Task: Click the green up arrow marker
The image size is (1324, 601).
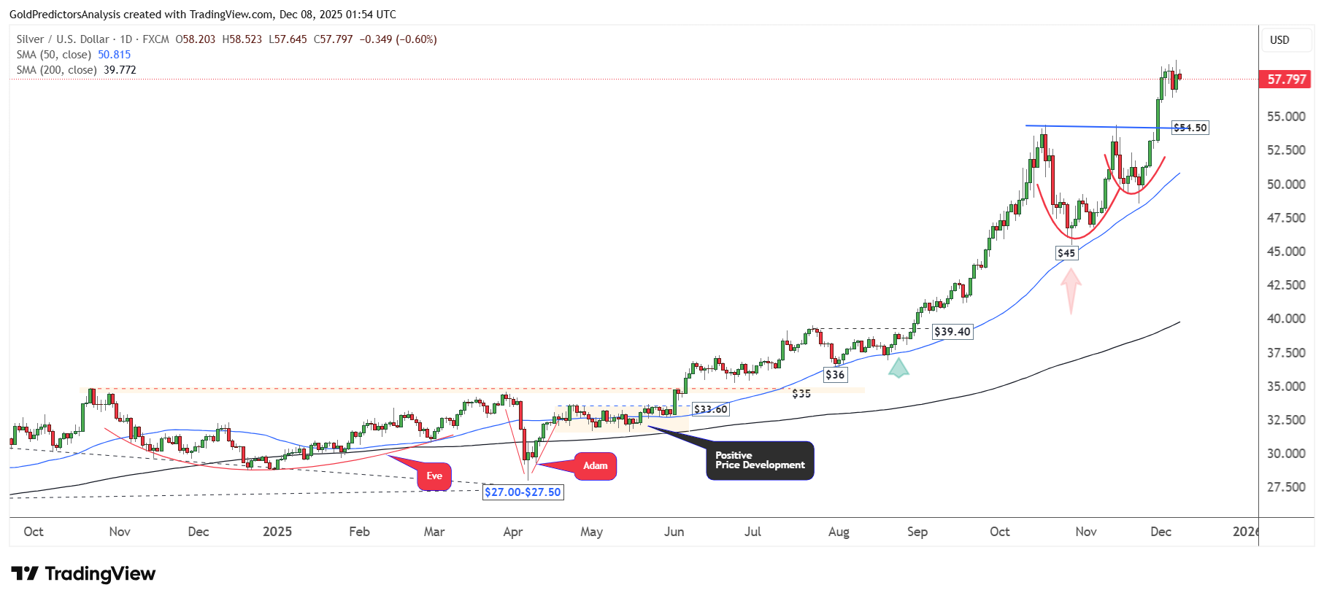Action: pos(898,368)
